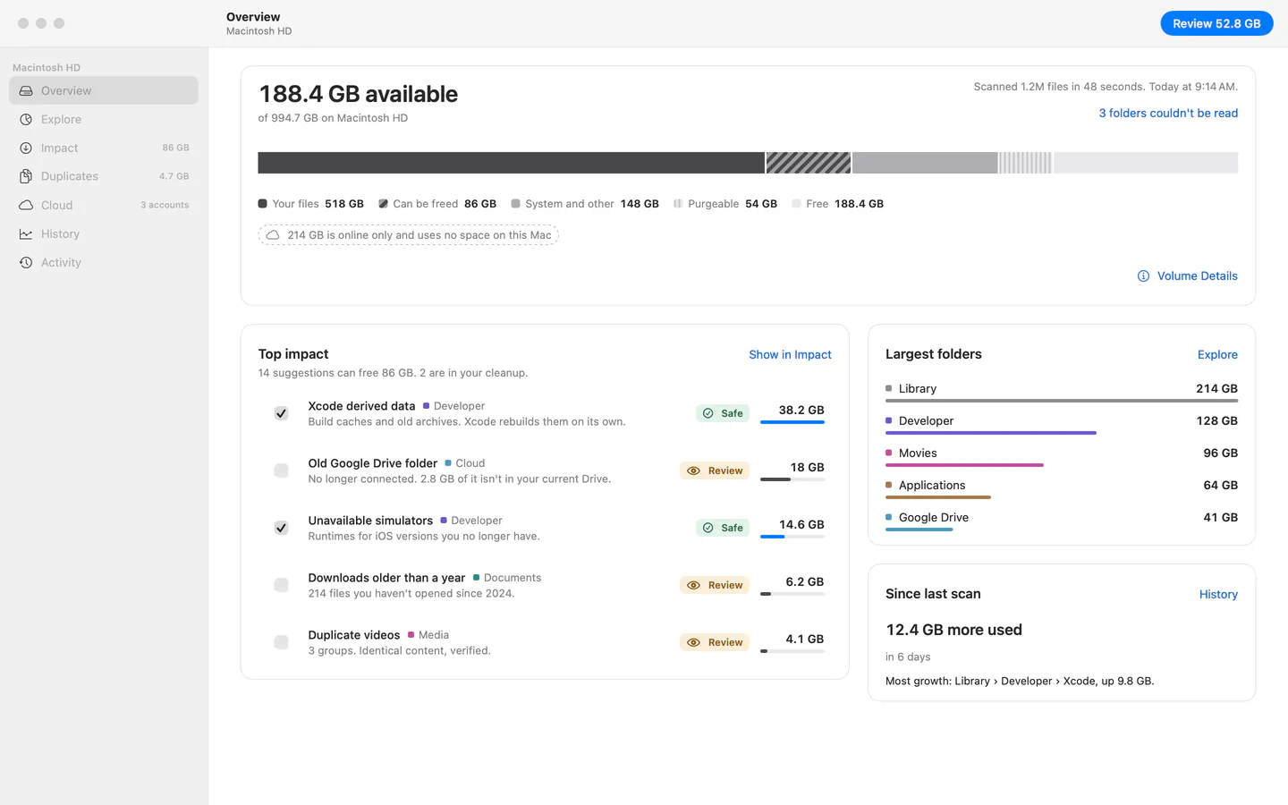Screen dimensions: 1288x805
Task: Select the Applications folder row
Action: 1062,487
